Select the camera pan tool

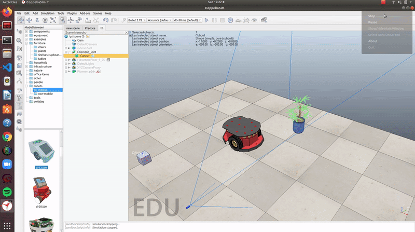click(21, 20)
